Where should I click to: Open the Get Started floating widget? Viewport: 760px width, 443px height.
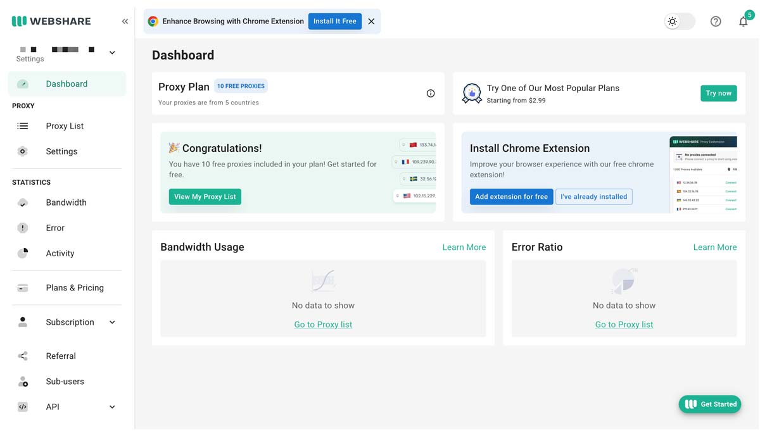click(x=710, y=404)
